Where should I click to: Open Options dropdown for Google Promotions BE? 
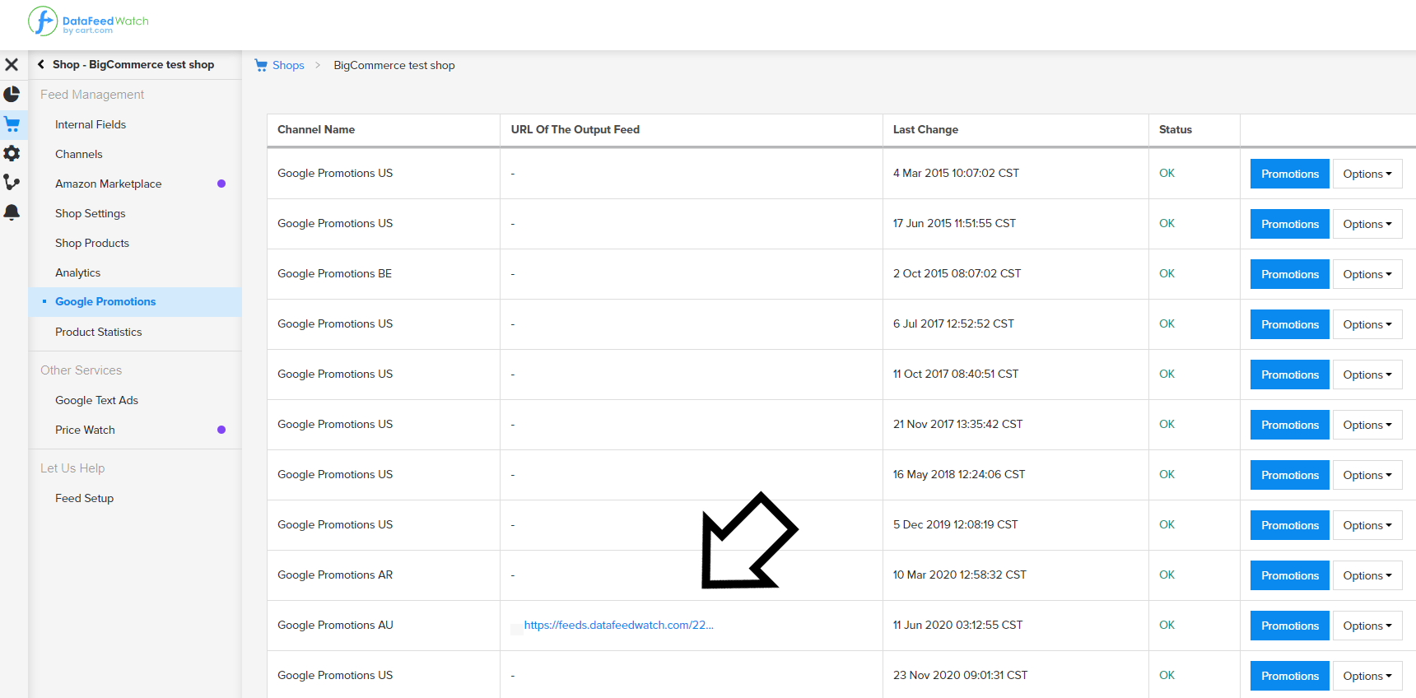point(1367,274)
